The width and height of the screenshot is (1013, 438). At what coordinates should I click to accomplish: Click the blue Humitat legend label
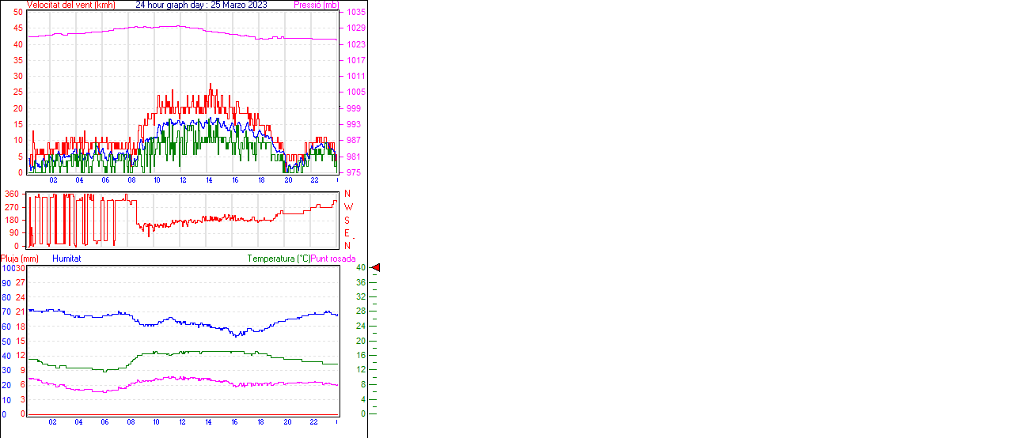tap(66, 259)
